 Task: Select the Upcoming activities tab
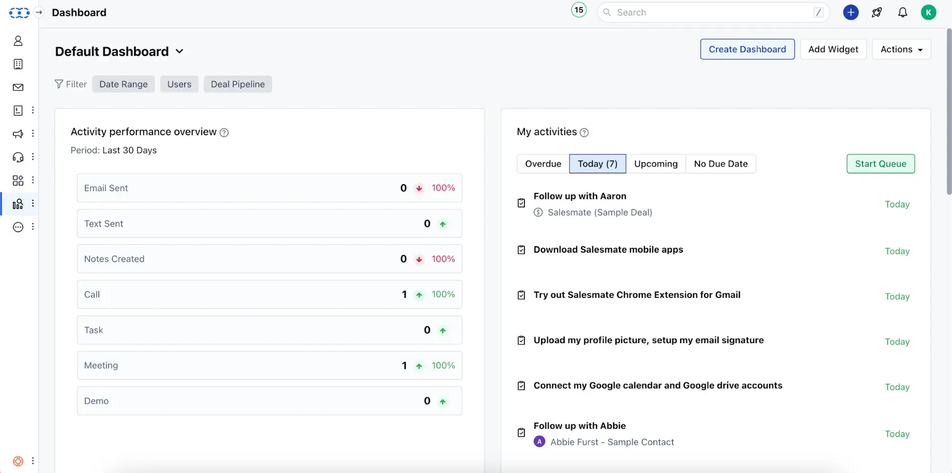[x=655, y=164]
